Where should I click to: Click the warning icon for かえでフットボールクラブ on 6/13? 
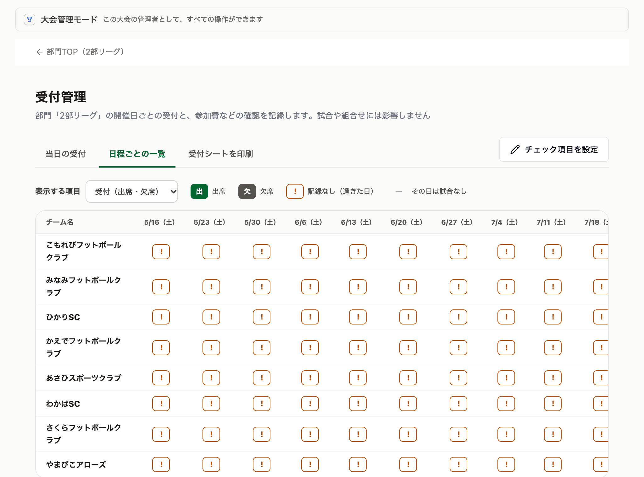click(358, 348)
